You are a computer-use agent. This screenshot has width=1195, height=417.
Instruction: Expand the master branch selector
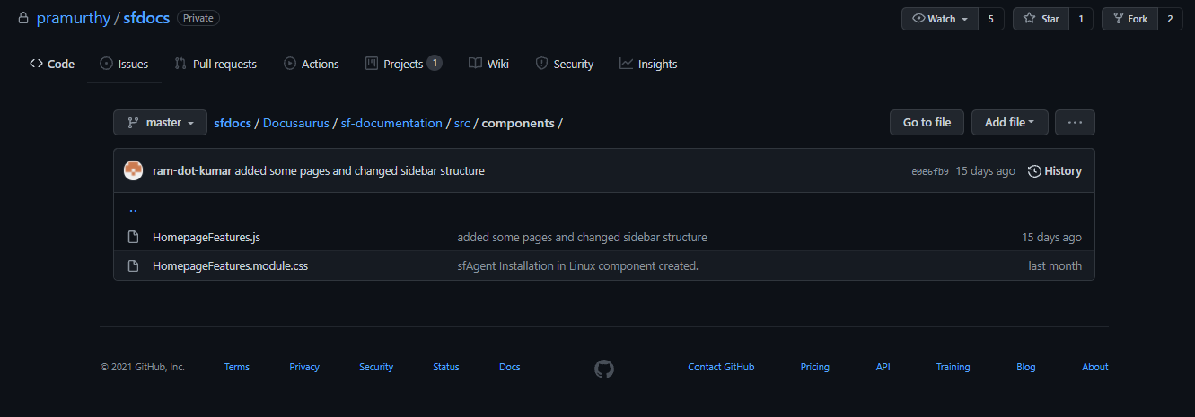[x=160, y=123]
